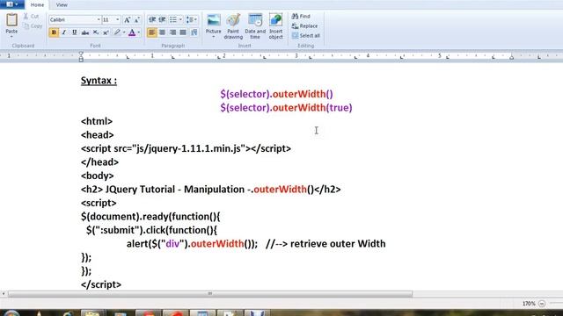Click the bullet list icon

pos(173,19)
